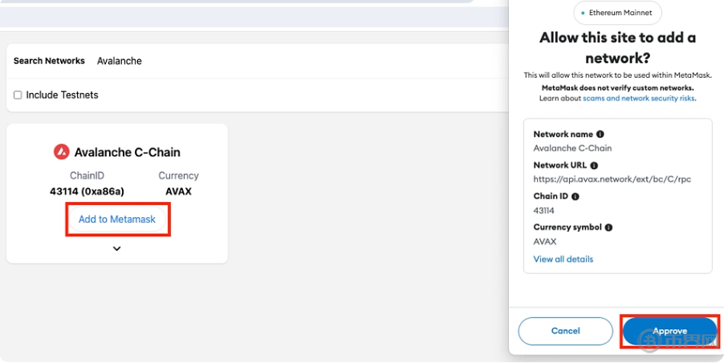Open the Ethereum Mainnet network selector
The height and width of the screenshot is (363, 728).
coord(617,14)
